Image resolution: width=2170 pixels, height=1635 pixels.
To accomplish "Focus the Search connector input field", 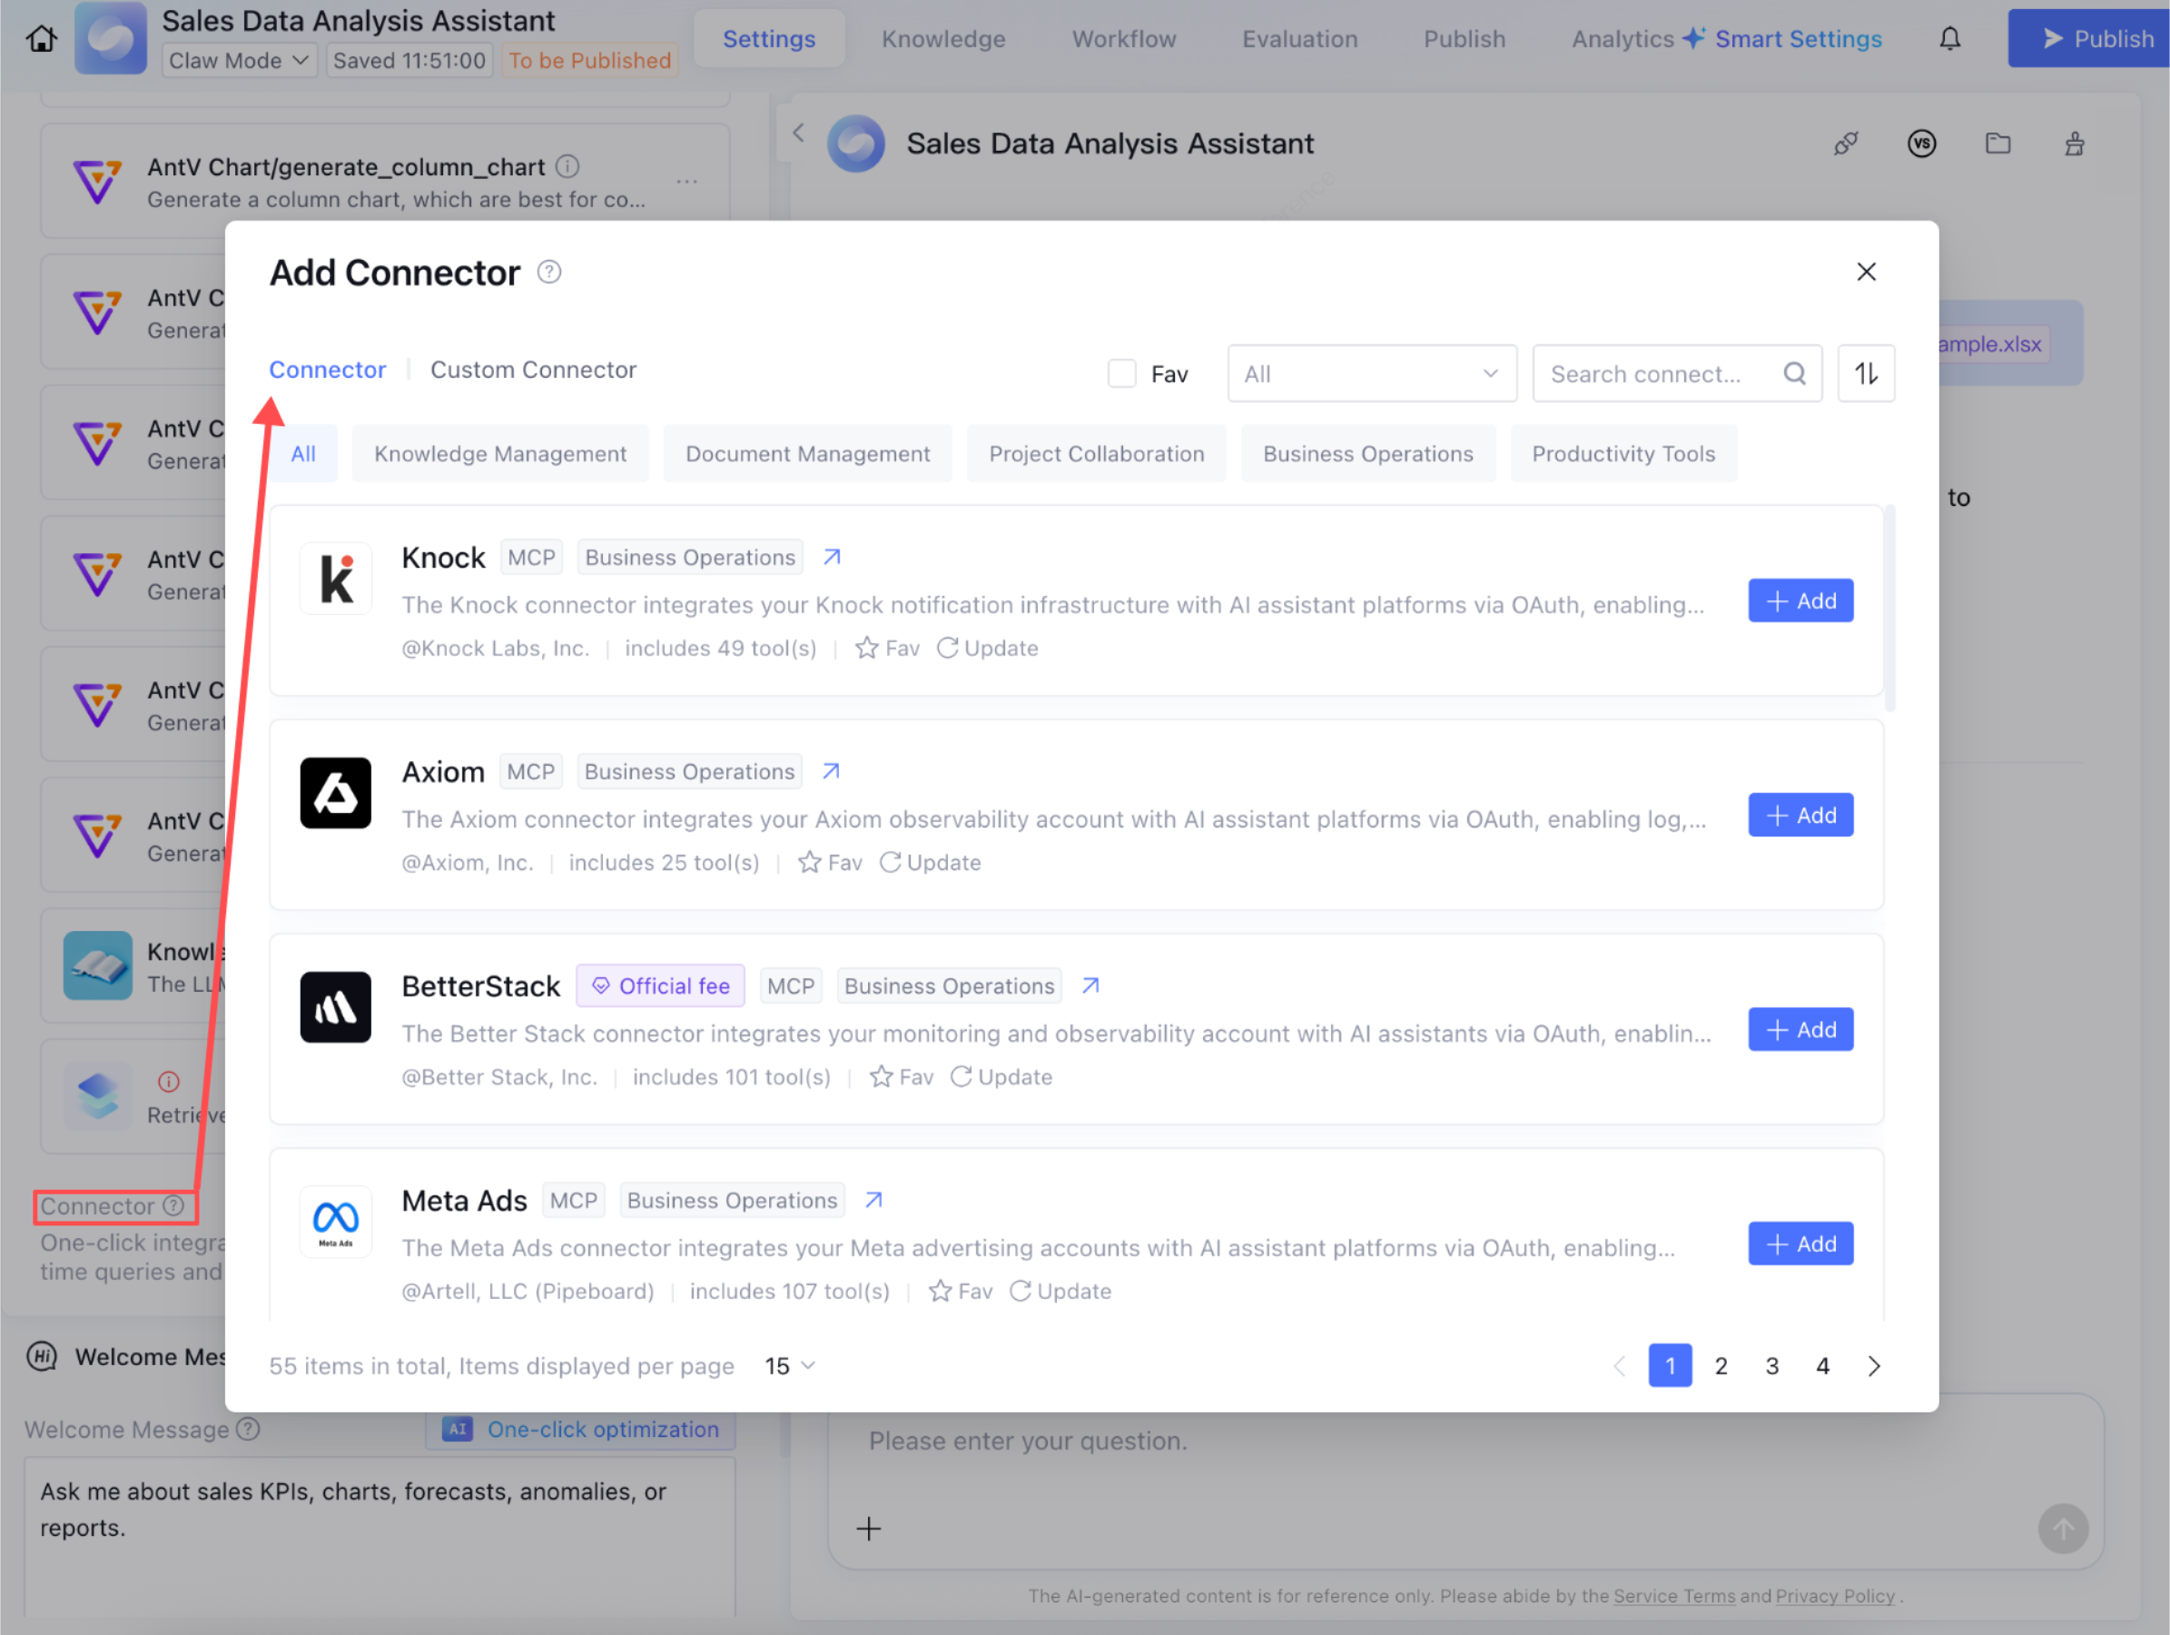I will coord(1677,373).
